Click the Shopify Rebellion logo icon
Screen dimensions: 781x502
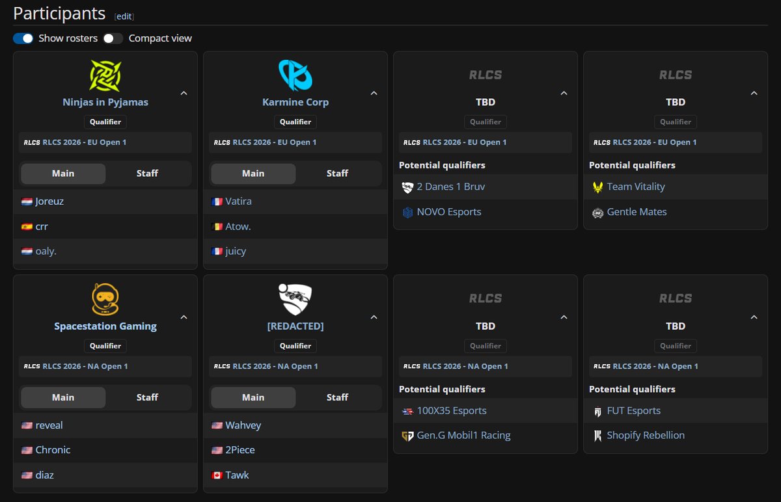point(597,436)
